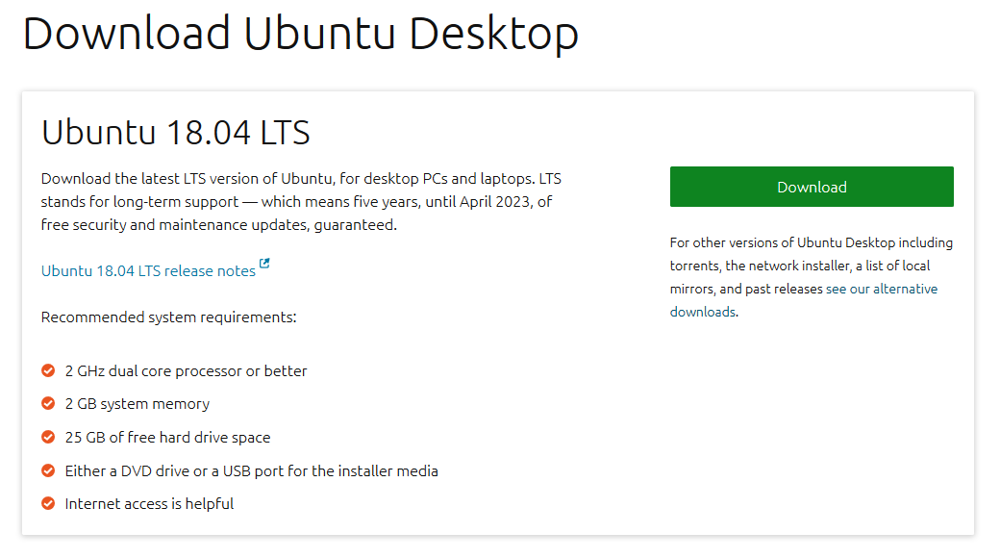Click checkmark icon next to 2 GHz processor
Screen dimensions: 1000x558
48,370
